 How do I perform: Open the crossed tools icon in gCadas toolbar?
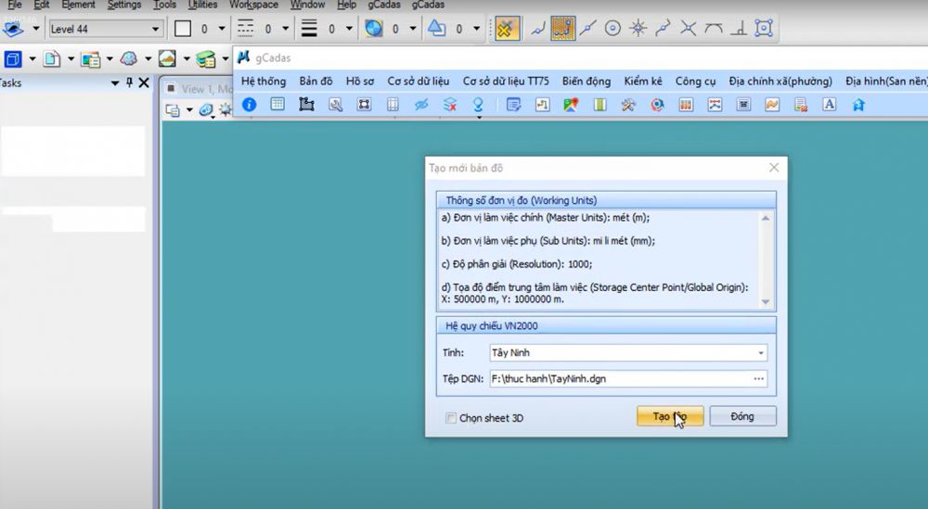pos(628,105)
